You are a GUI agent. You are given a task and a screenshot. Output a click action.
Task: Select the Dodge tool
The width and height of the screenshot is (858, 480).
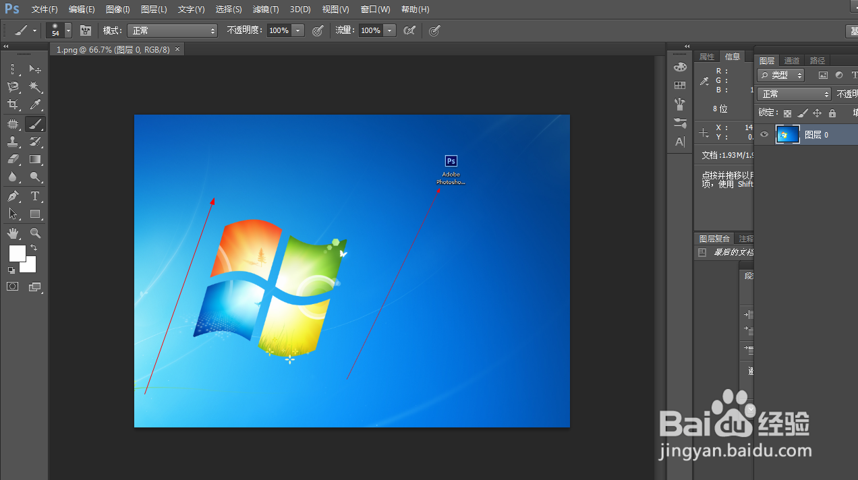pos(35,177)
